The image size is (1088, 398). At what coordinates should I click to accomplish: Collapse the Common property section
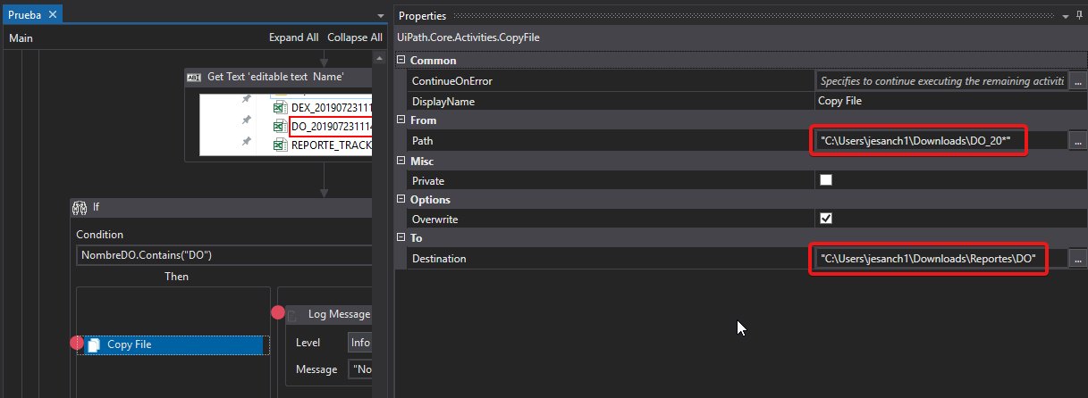pos(401,61)
